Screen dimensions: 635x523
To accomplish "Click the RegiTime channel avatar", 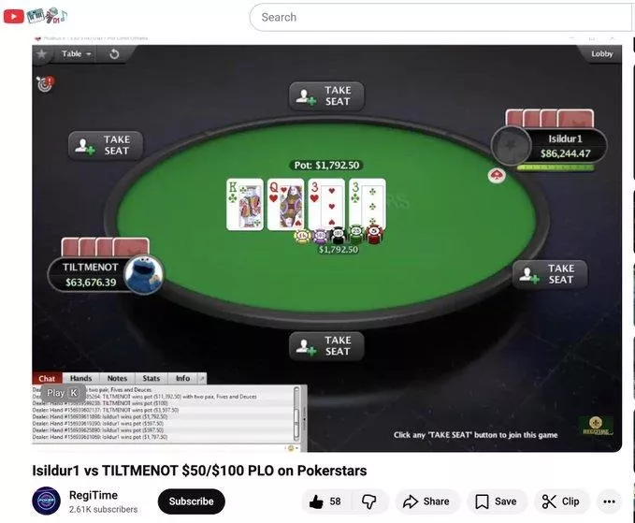I will (46, 501).
